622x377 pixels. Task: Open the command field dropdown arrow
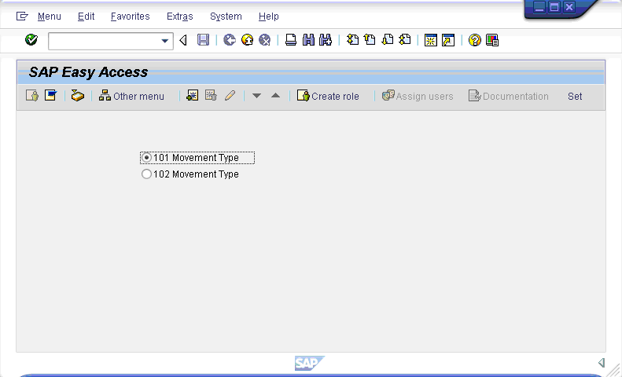click(x=164, y=41)
